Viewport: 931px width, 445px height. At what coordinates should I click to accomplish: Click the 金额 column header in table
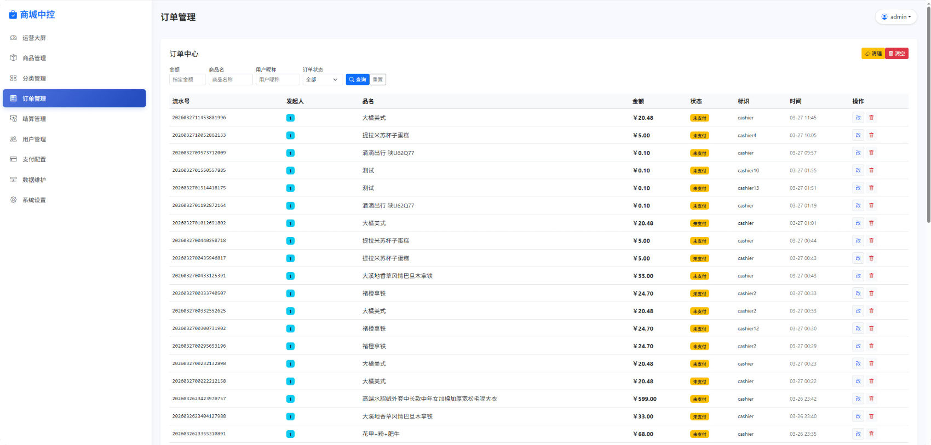click(x=638, y=101)
